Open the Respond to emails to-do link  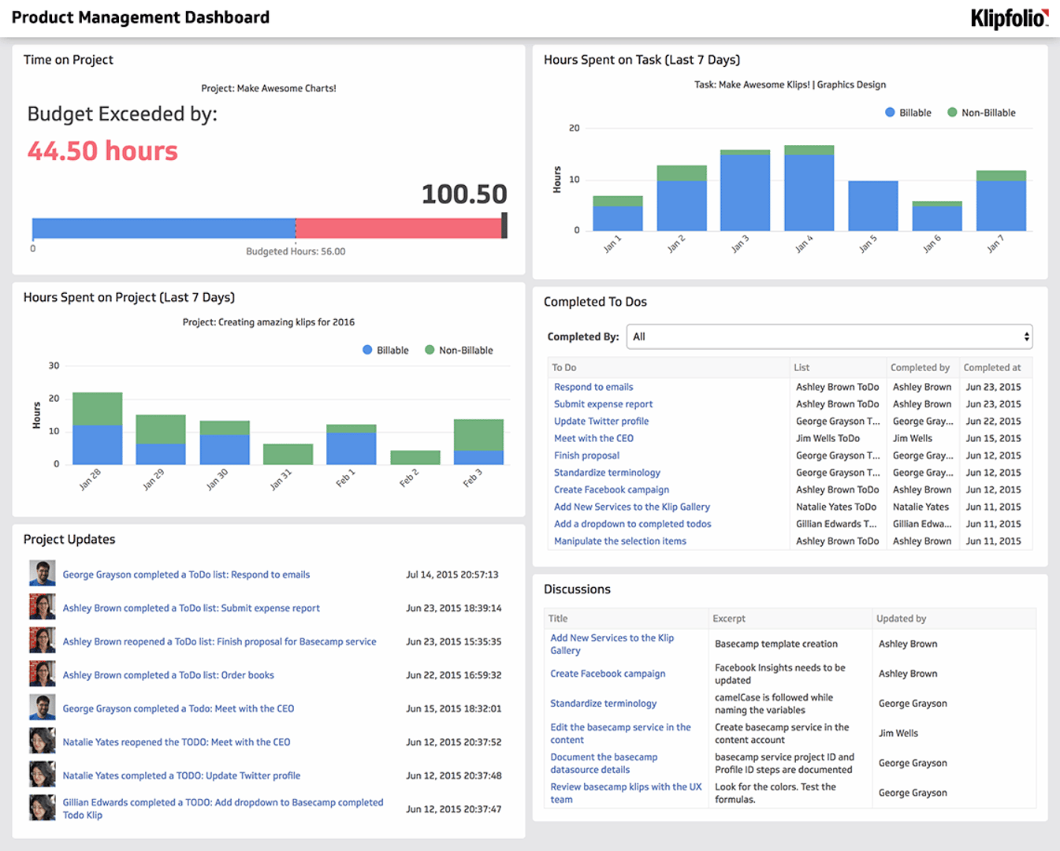[x=593, y=387]
